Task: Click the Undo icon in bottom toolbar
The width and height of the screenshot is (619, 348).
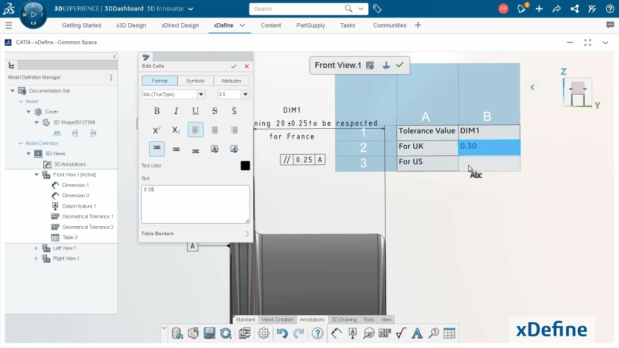Action: coord(282,333)
